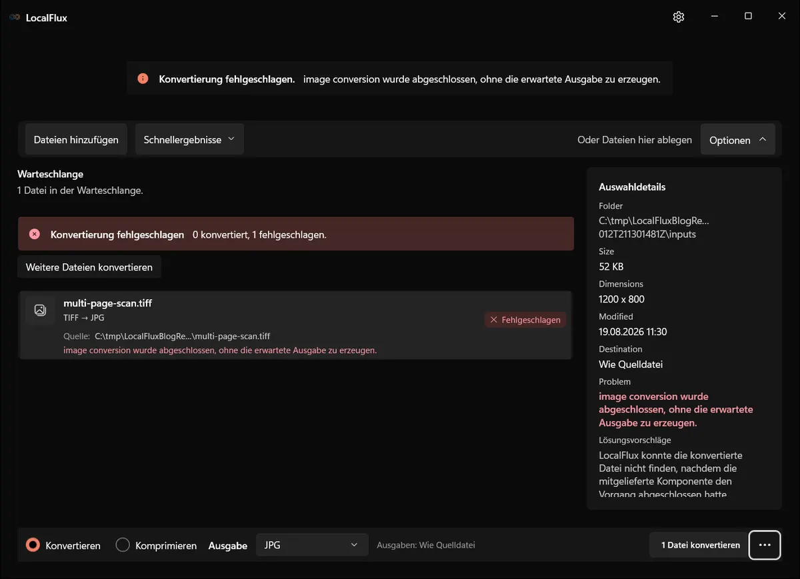Click the red X icon beside Konvertierung fehlgeschlagen
The width and height of the screenshot is (800, 579).
pos(35,234)
